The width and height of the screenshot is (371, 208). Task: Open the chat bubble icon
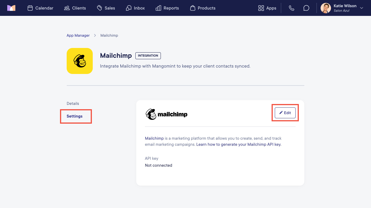306,8
